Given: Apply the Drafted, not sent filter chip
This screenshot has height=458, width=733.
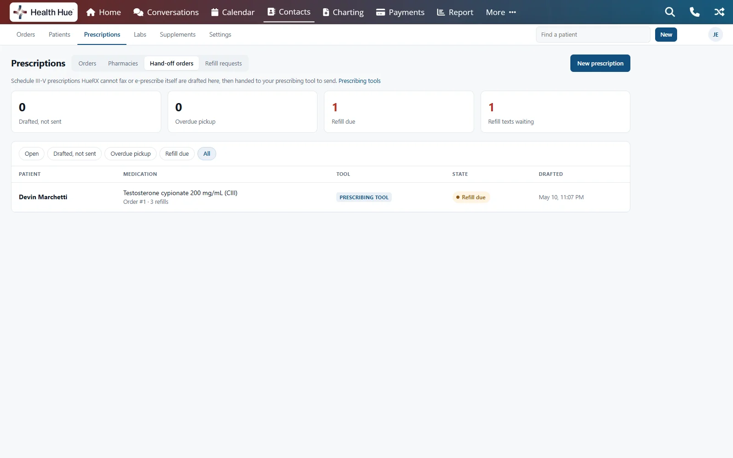Looking at the screenshot, I should point(75,154).
